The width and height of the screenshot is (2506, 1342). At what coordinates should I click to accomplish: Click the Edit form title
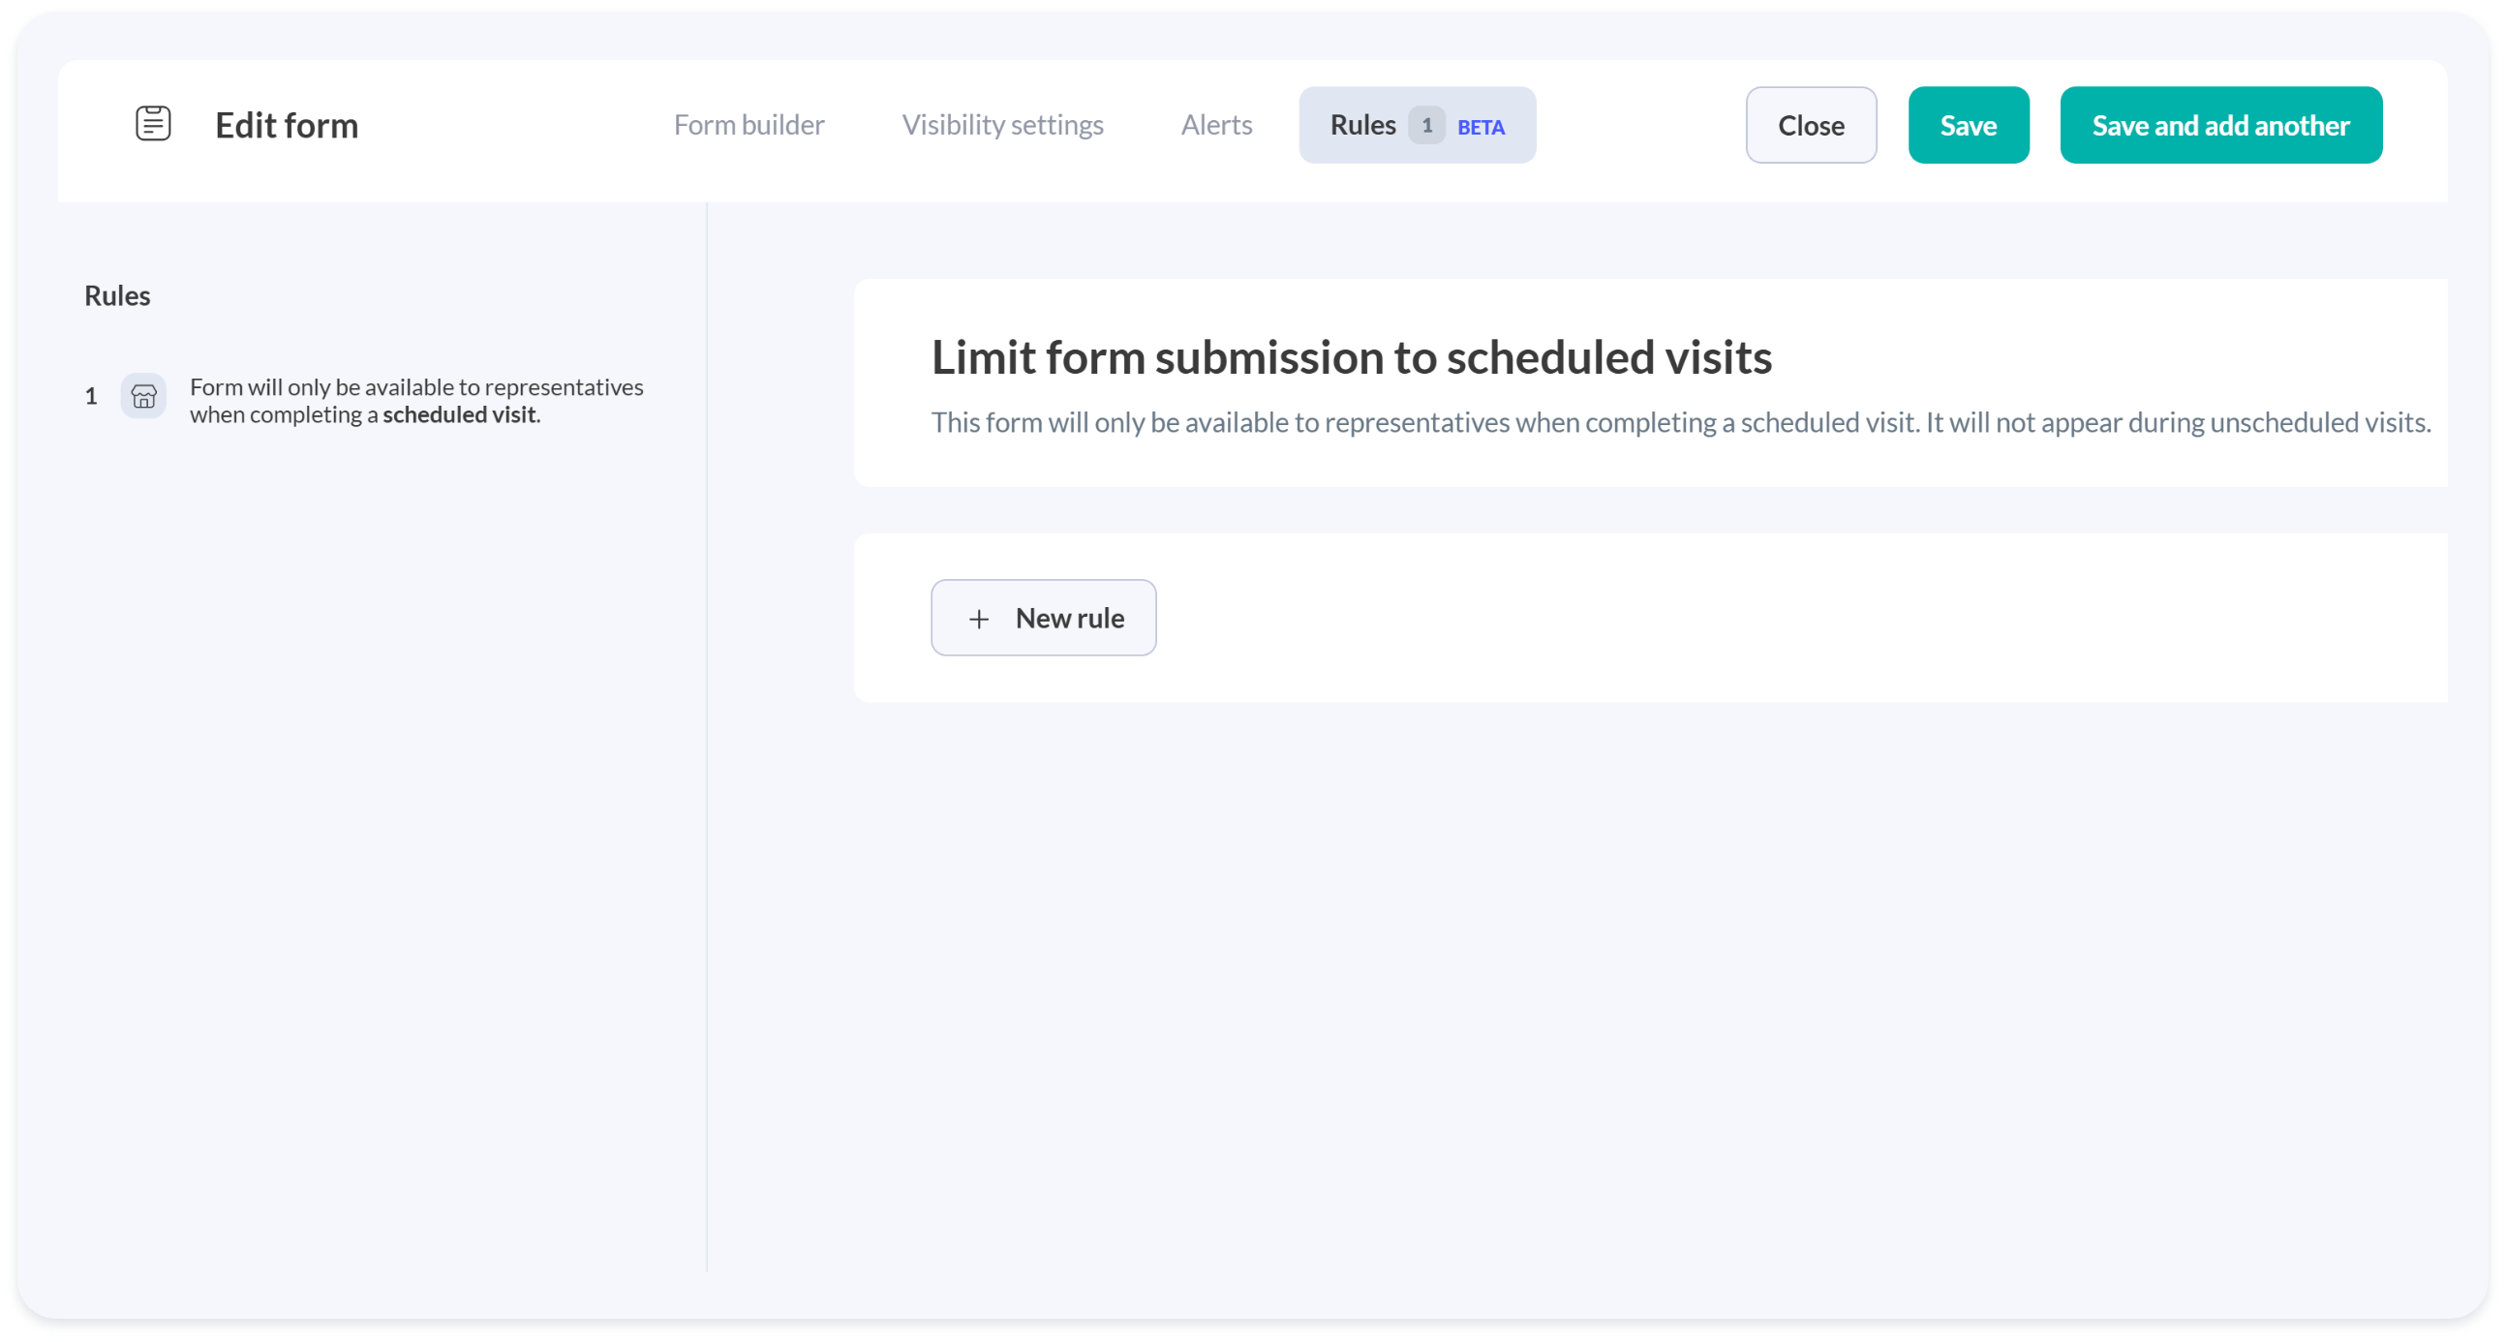tap(286, 126)
